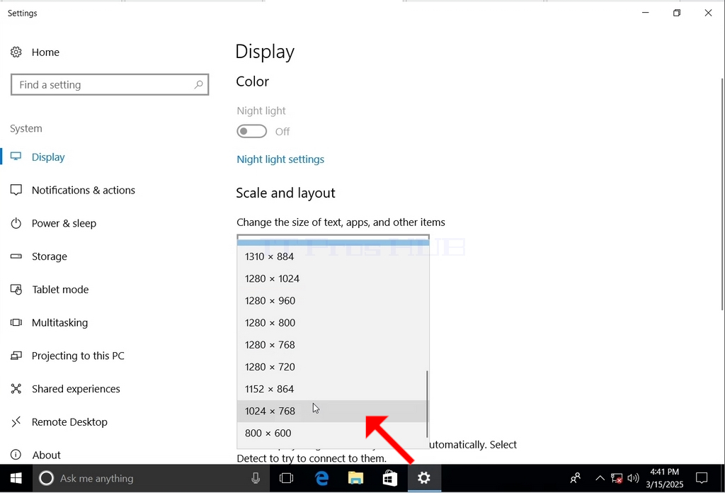Toggle the Night light switch

pyautogui.click(x=251, y=131)
